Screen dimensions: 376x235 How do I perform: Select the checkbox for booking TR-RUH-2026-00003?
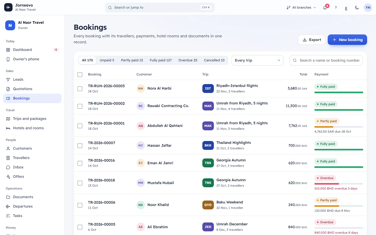[80, 89]
